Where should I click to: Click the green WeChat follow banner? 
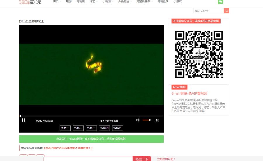coord(91,139)
